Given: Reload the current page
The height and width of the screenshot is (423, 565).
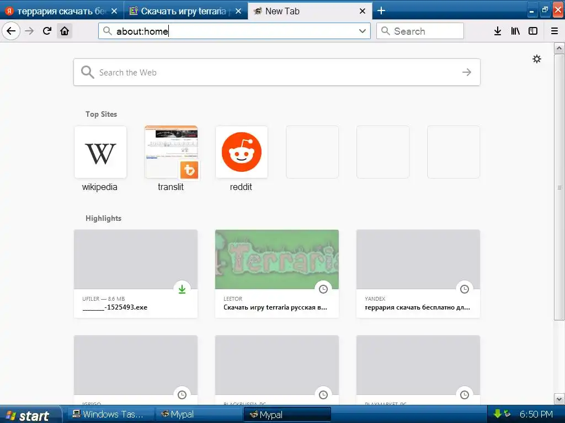Looking at the screenshot, I should (47, 31).
